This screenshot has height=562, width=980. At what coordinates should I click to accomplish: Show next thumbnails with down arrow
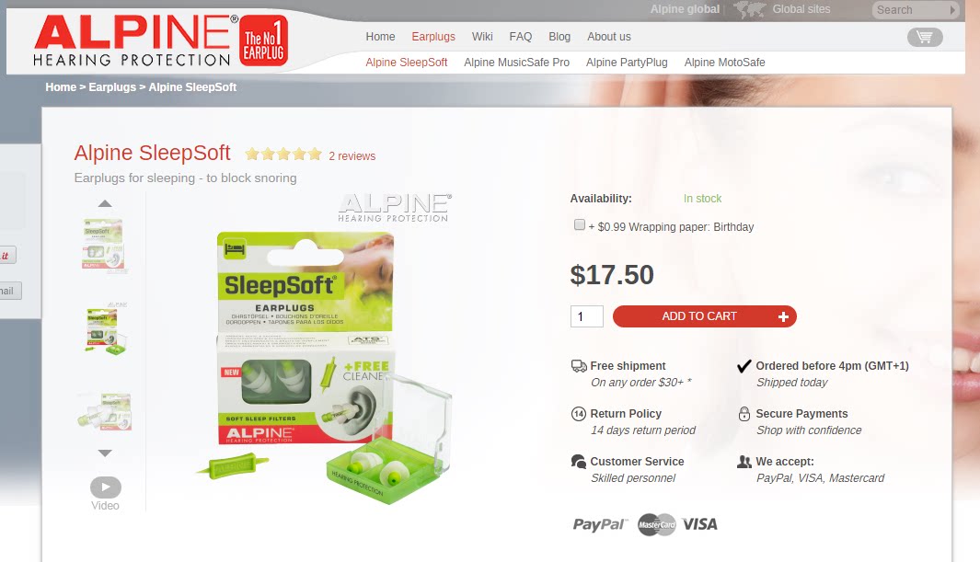(x=105, y=453)
